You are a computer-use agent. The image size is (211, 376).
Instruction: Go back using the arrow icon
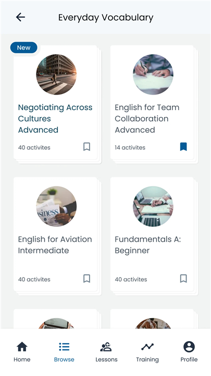(20, 17)
